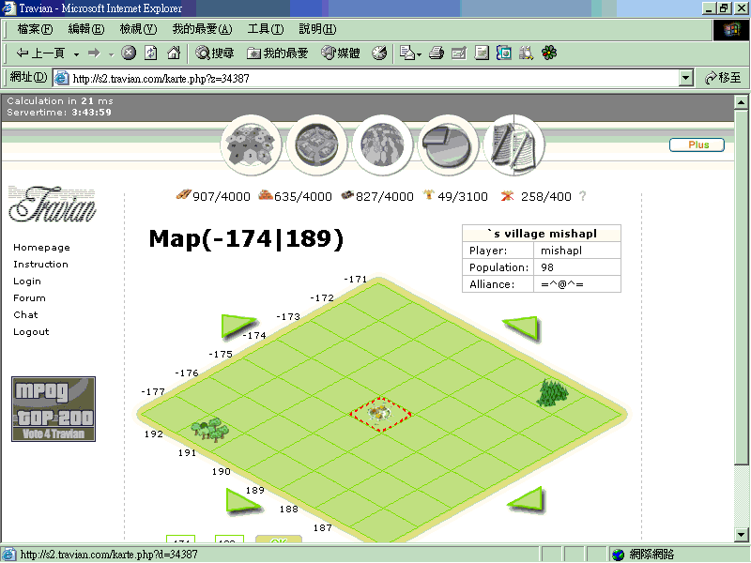
Task: Open the Favorites (我的最愛) toolbar button
Action: pyautogui.click(x=278, y=53)
